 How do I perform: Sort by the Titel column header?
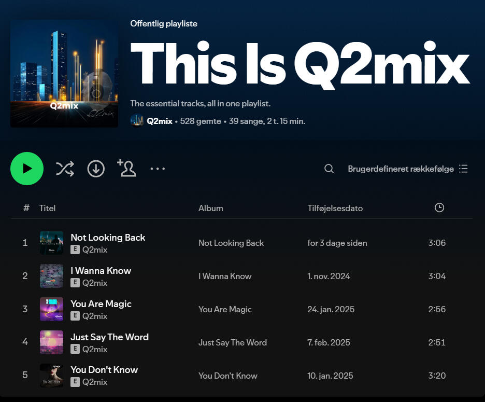coord(47,208)
